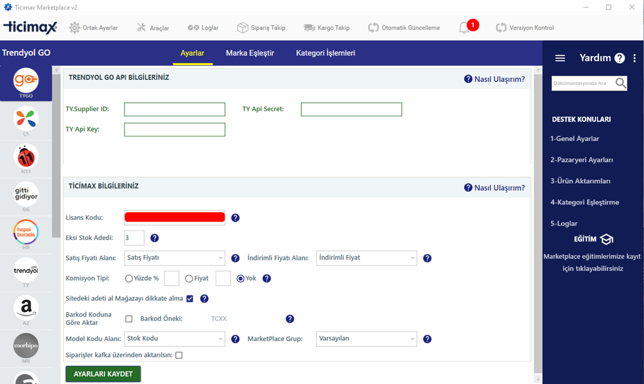The image size is (644, 384).
Task: Open Versiyon Kontrol in toolbar
Action: click(525, 28)
